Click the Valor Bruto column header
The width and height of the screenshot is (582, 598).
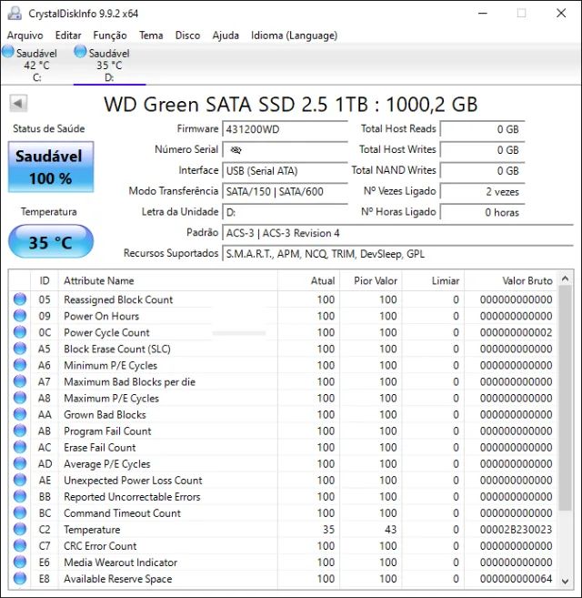pos(510,280)
